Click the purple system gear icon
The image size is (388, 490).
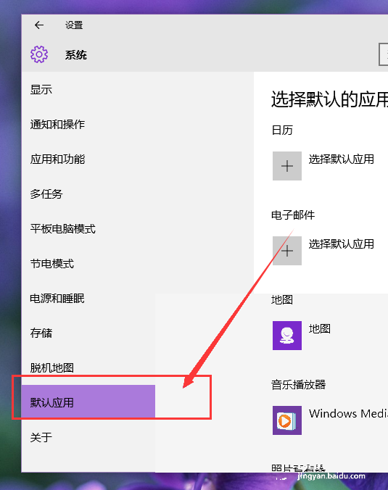click(39, 54)
